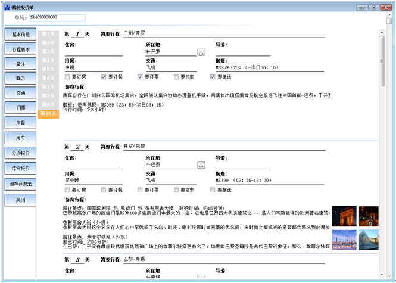Viewport: 396px width, 283px height.
Task: Open location picker next to H-开罗
Action: click(201, 52)
